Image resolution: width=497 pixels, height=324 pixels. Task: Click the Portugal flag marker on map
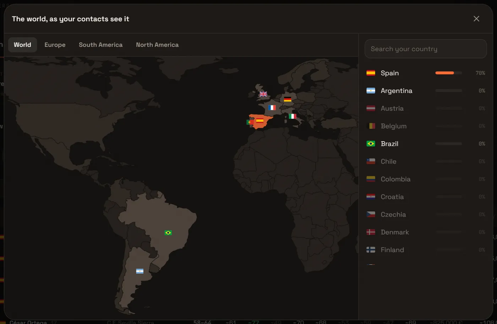point(249,122)
